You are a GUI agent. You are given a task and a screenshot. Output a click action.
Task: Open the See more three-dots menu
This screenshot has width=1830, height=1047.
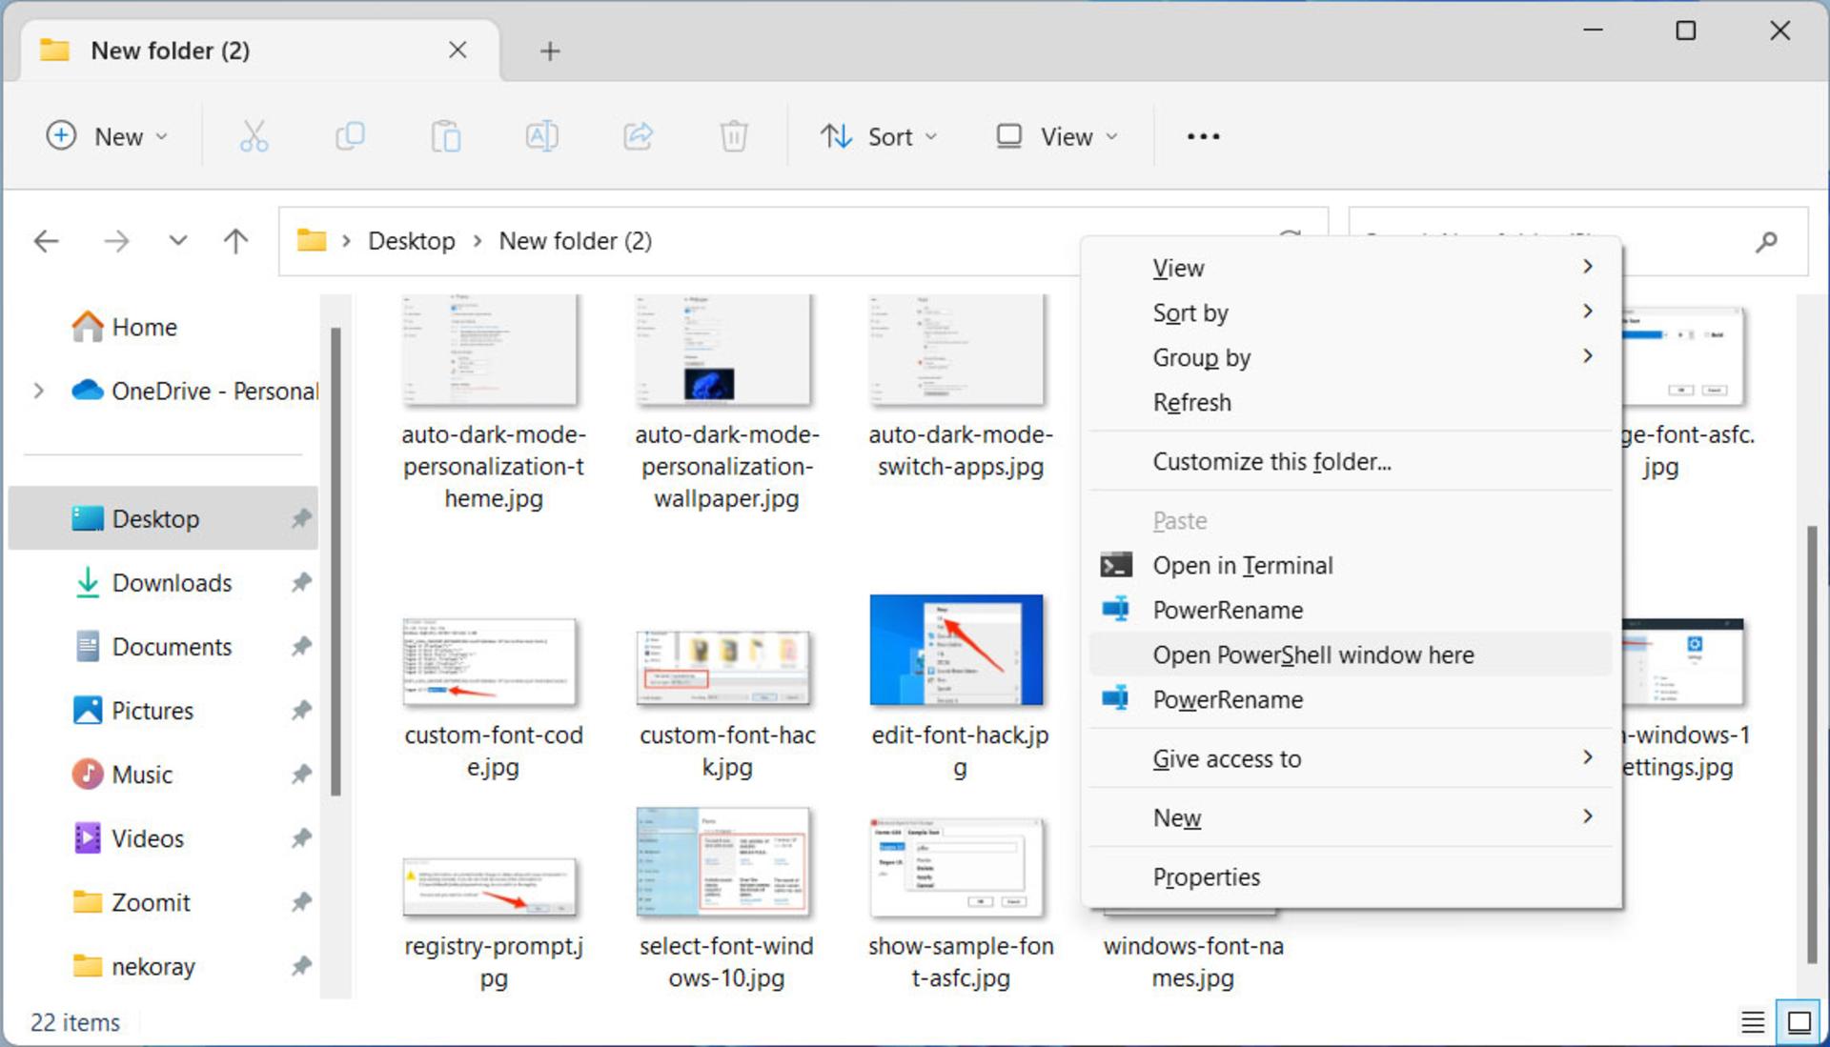(1203, 136)
